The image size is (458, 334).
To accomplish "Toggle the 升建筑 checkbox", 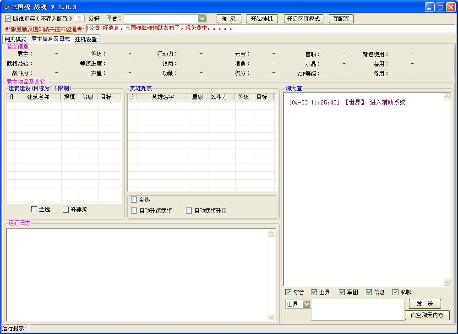I will tap(65, 209).
